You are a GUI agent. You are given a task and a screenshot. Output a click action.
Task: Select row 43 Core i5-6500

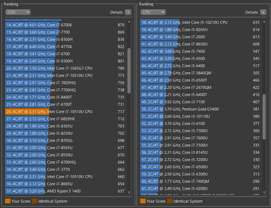[201, 58]
